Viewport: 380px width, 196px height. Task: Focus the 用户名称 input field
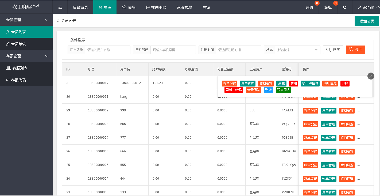[108, 50]
